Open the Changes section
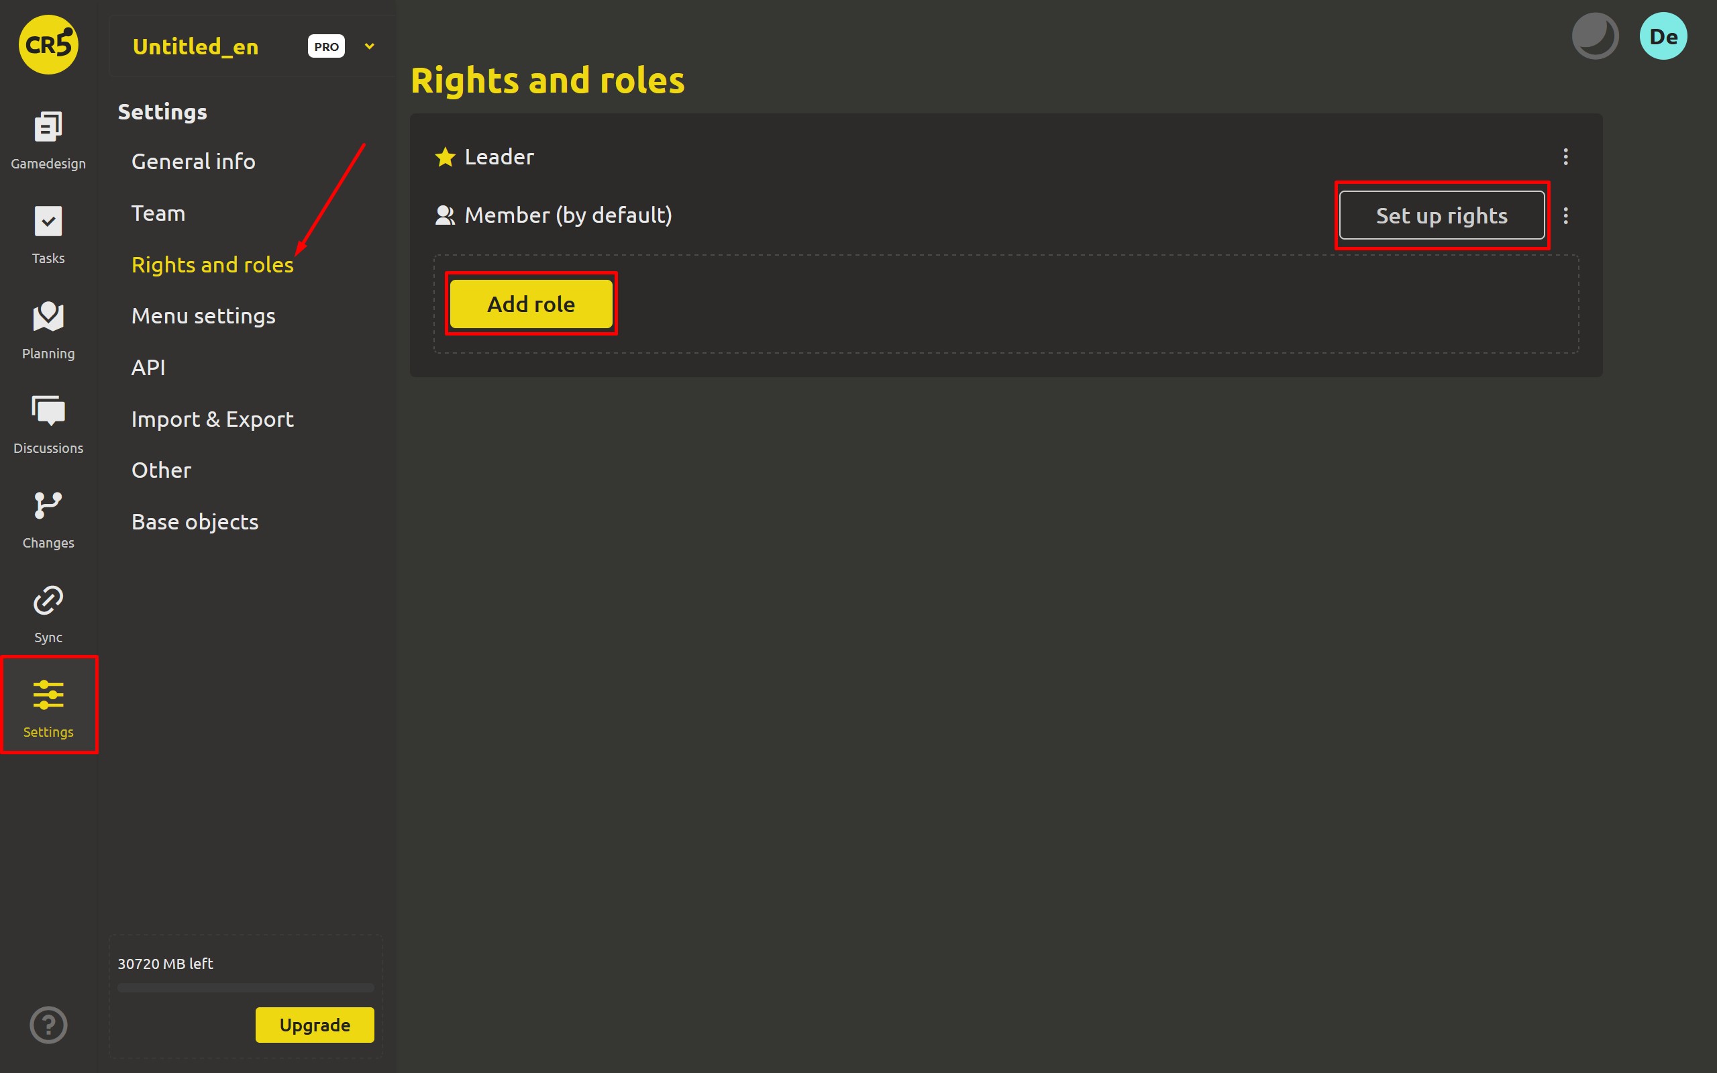Image resolution: width=1717 pixels, height=1073 pixels. tap(48, 519)
